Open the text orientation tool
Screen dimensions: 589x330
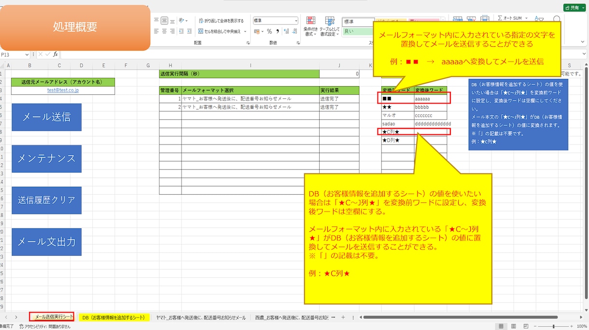point(183,21)
